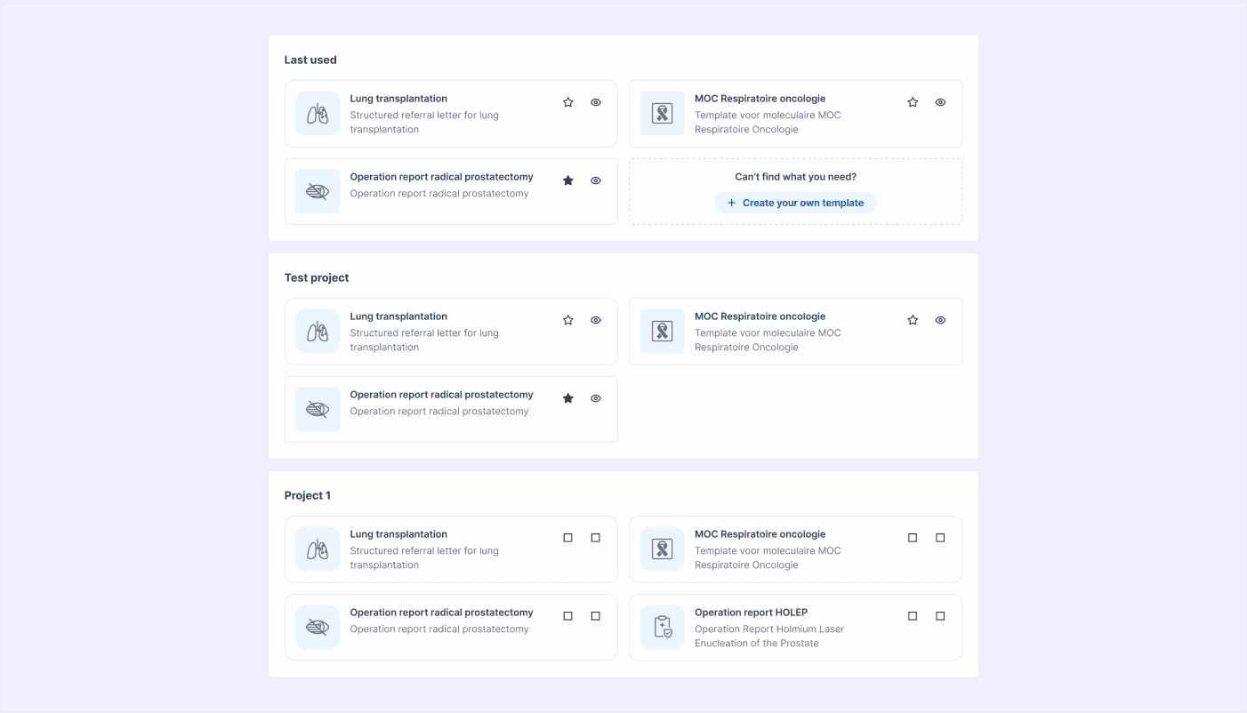Tick left checkbox on Operation report HOLEP
This screenshot has width=1247, height=713.
[913, 616]
